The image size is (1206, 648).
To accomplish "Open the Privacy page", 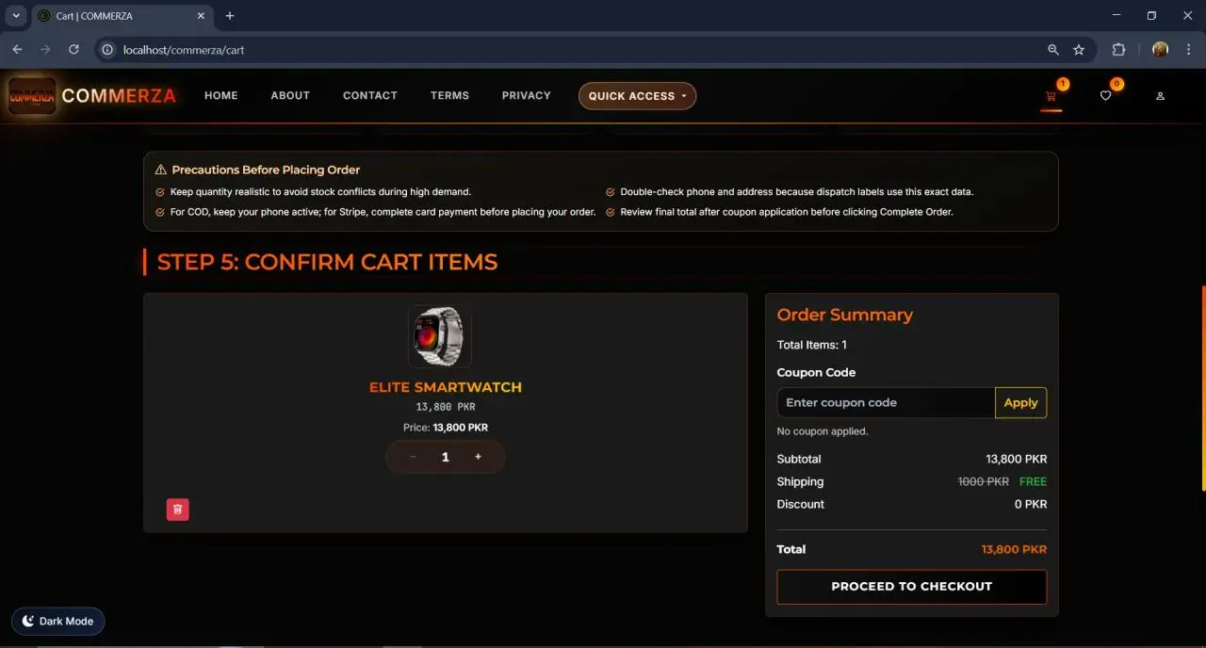I will [x=527, y=96].
